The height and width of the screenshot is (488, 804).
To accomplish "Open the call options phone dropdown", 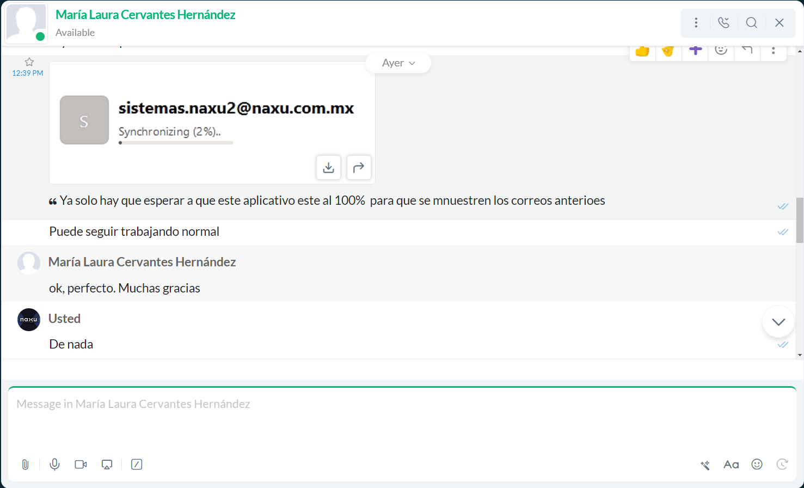I will point(723,23).
